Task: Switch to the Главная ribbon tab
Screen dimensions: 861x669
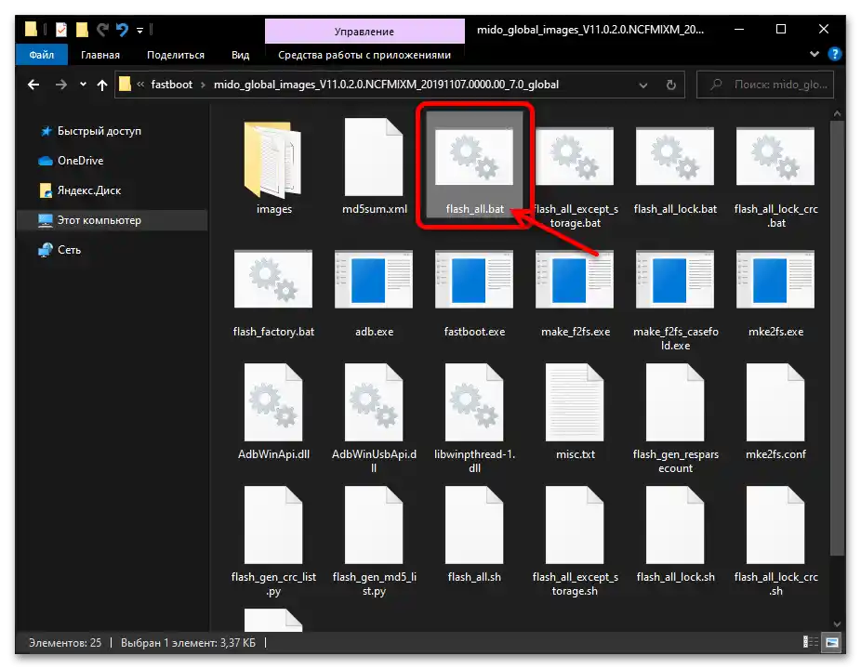Action: [x=99, y=55]
